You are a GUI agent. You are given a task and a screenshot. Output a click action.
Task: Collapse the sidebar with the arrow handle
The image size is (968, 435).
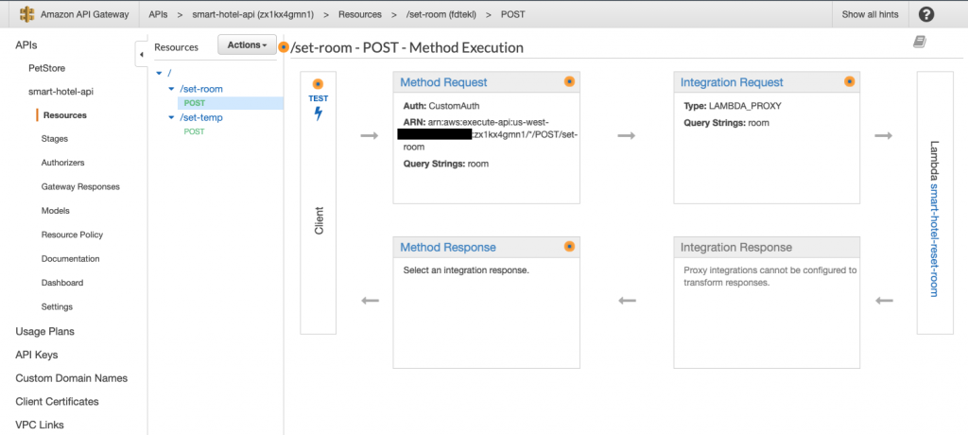click(141, 55)
